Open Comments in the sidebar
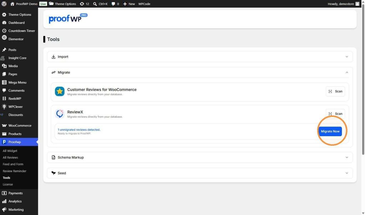 [16, 90]
